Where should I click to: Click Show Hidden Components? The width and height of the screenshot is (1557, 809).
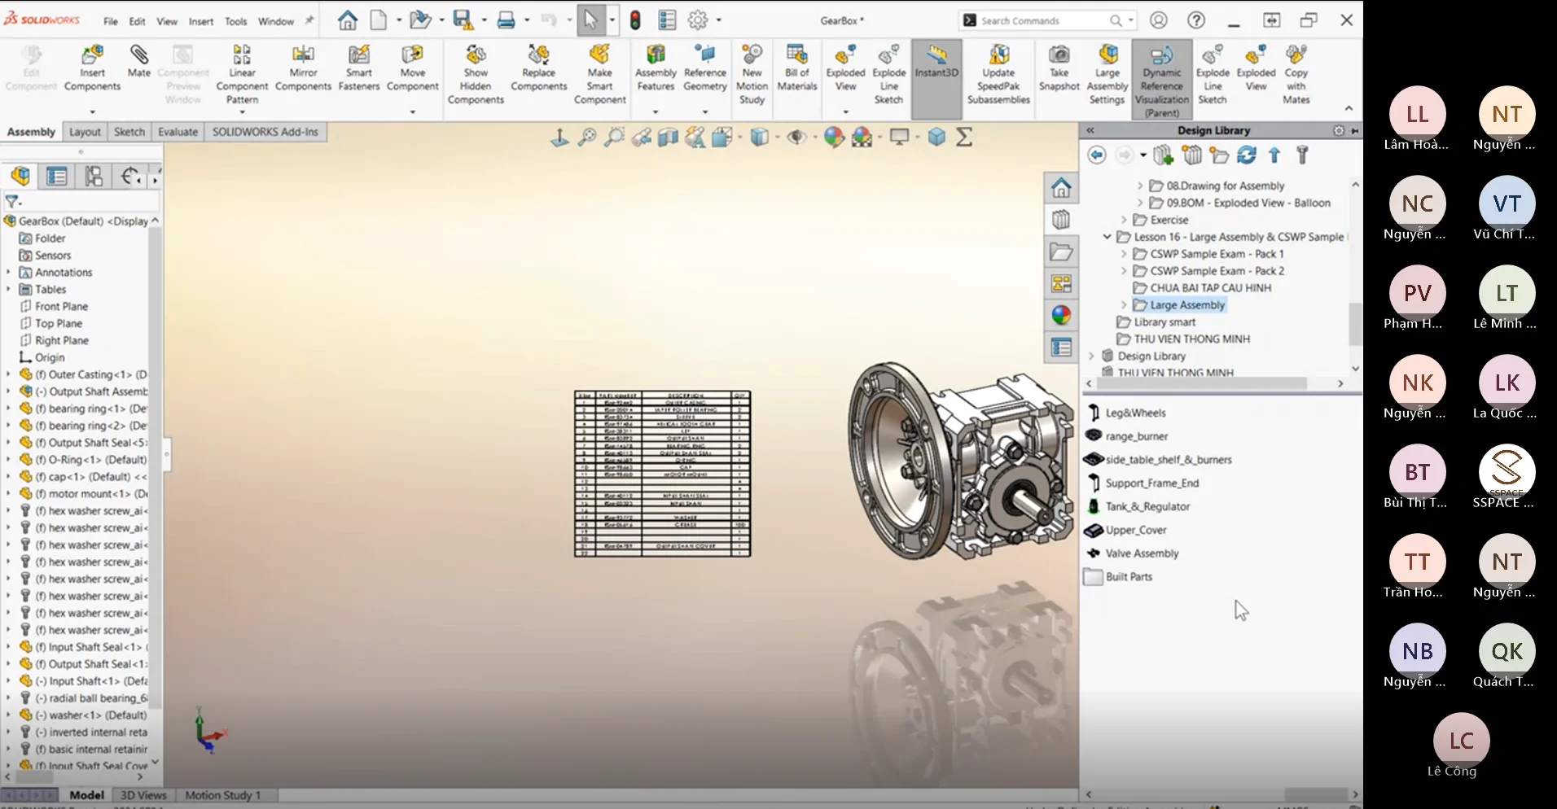[x=476, y=74]
